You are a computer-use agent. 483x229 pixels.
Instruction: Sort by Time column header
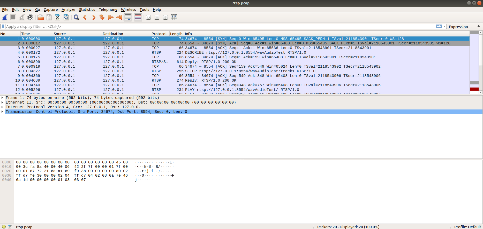tap(37, 34)
